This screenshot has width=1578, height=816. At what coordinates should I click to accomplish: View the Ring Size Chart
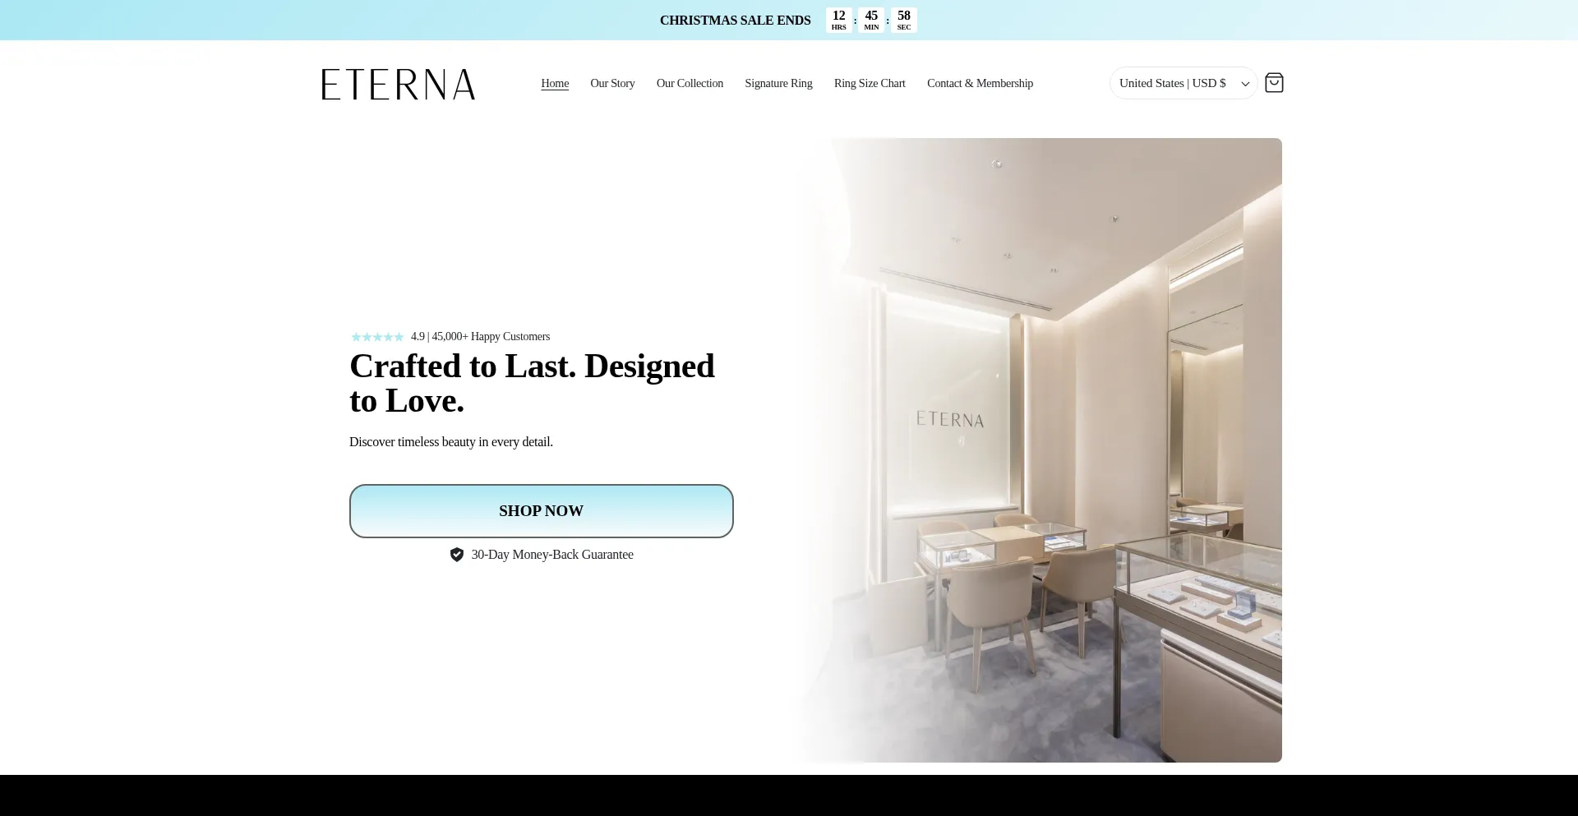coord(870,83)
